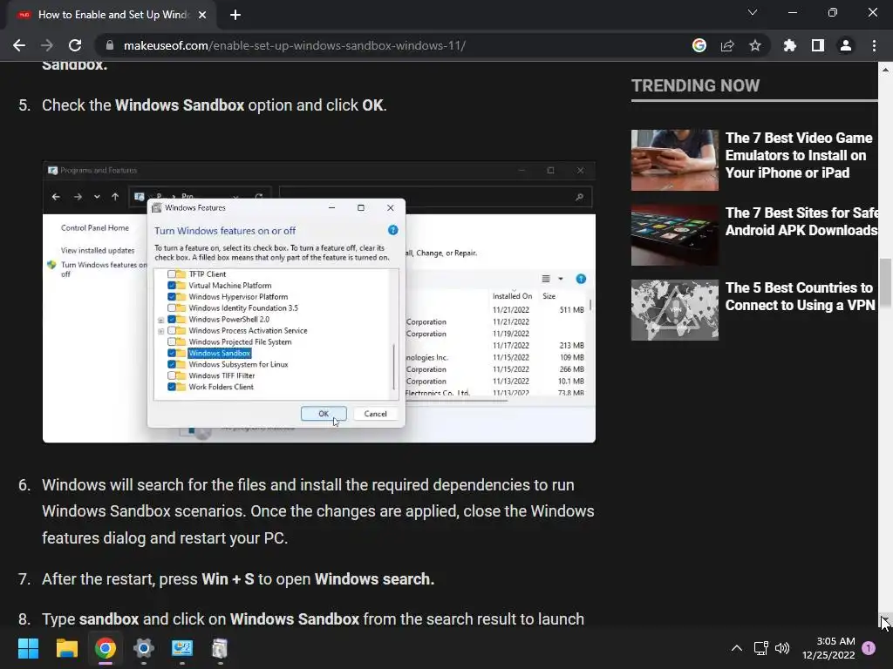Image resolution: width=893 pixels, height=669 pixels.
Task: Go back to the previous page
Action: 19,45
